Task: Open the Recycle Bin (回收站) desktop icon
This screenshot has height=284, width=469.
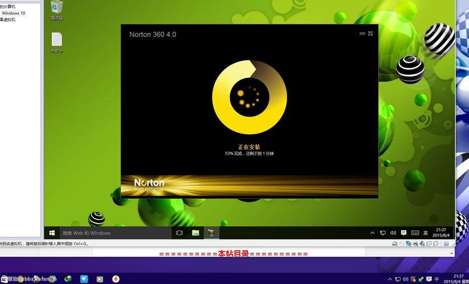Action: (x=56, y=10)
